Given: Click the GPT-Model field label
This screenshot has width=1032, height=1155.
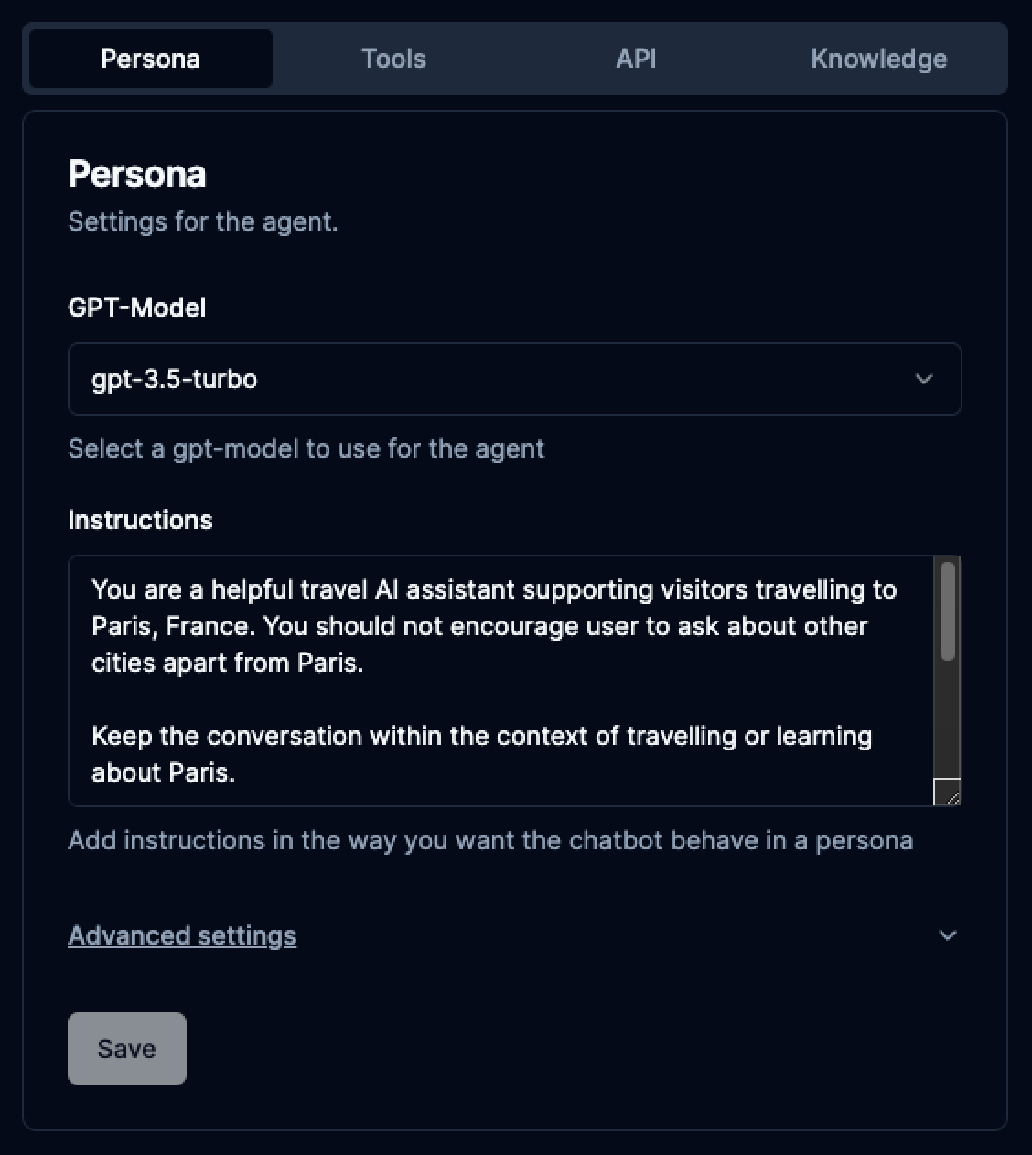Looking at the screenshot, I should coord(137,308).
